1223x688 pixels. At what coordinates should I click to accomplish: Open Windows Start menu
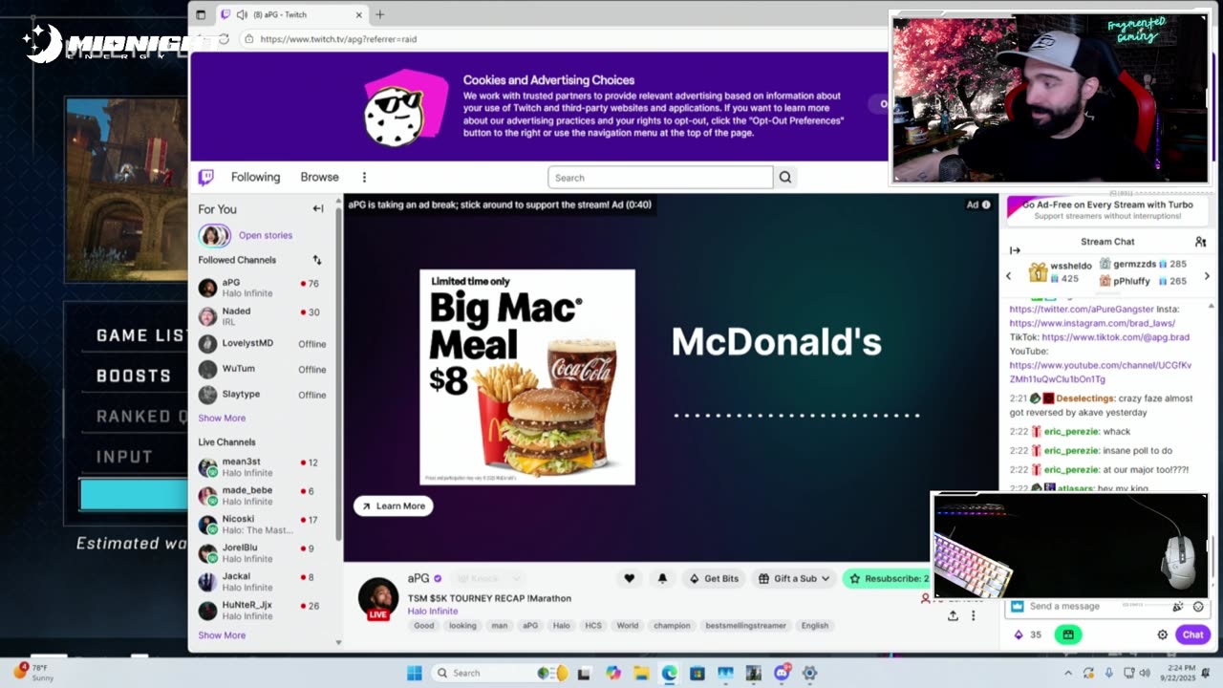(414, 673)
